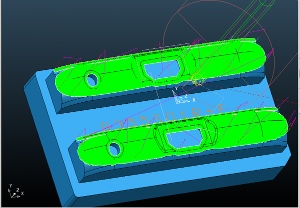Image resolution: width=300 pixels, height=208 pixels.
Task: Click the small view orientation triad on dark background
Action: [x=15, y=191]
